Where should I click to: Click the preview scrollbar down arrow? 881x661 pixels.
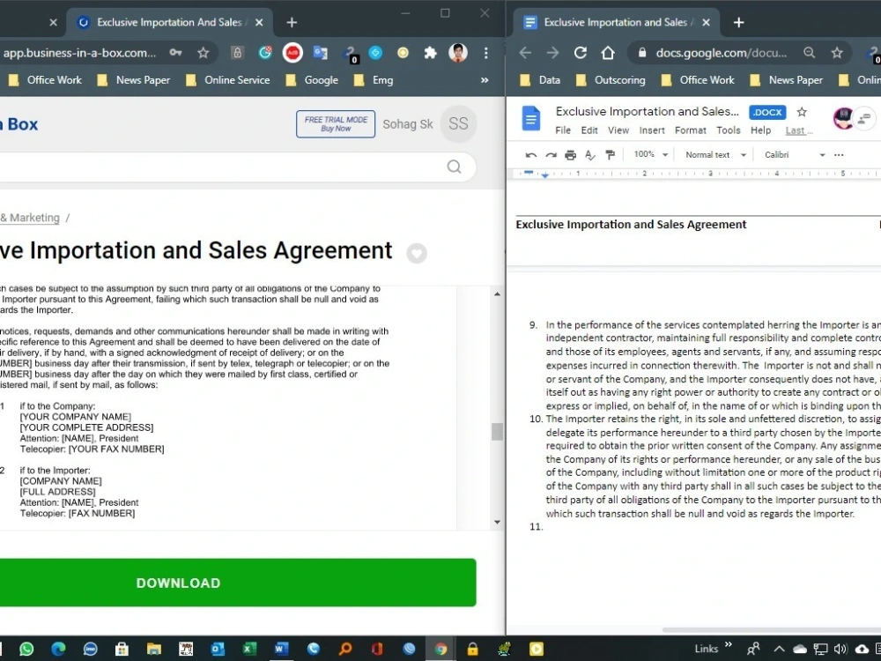pyautogui.click(x=497, y=522)
